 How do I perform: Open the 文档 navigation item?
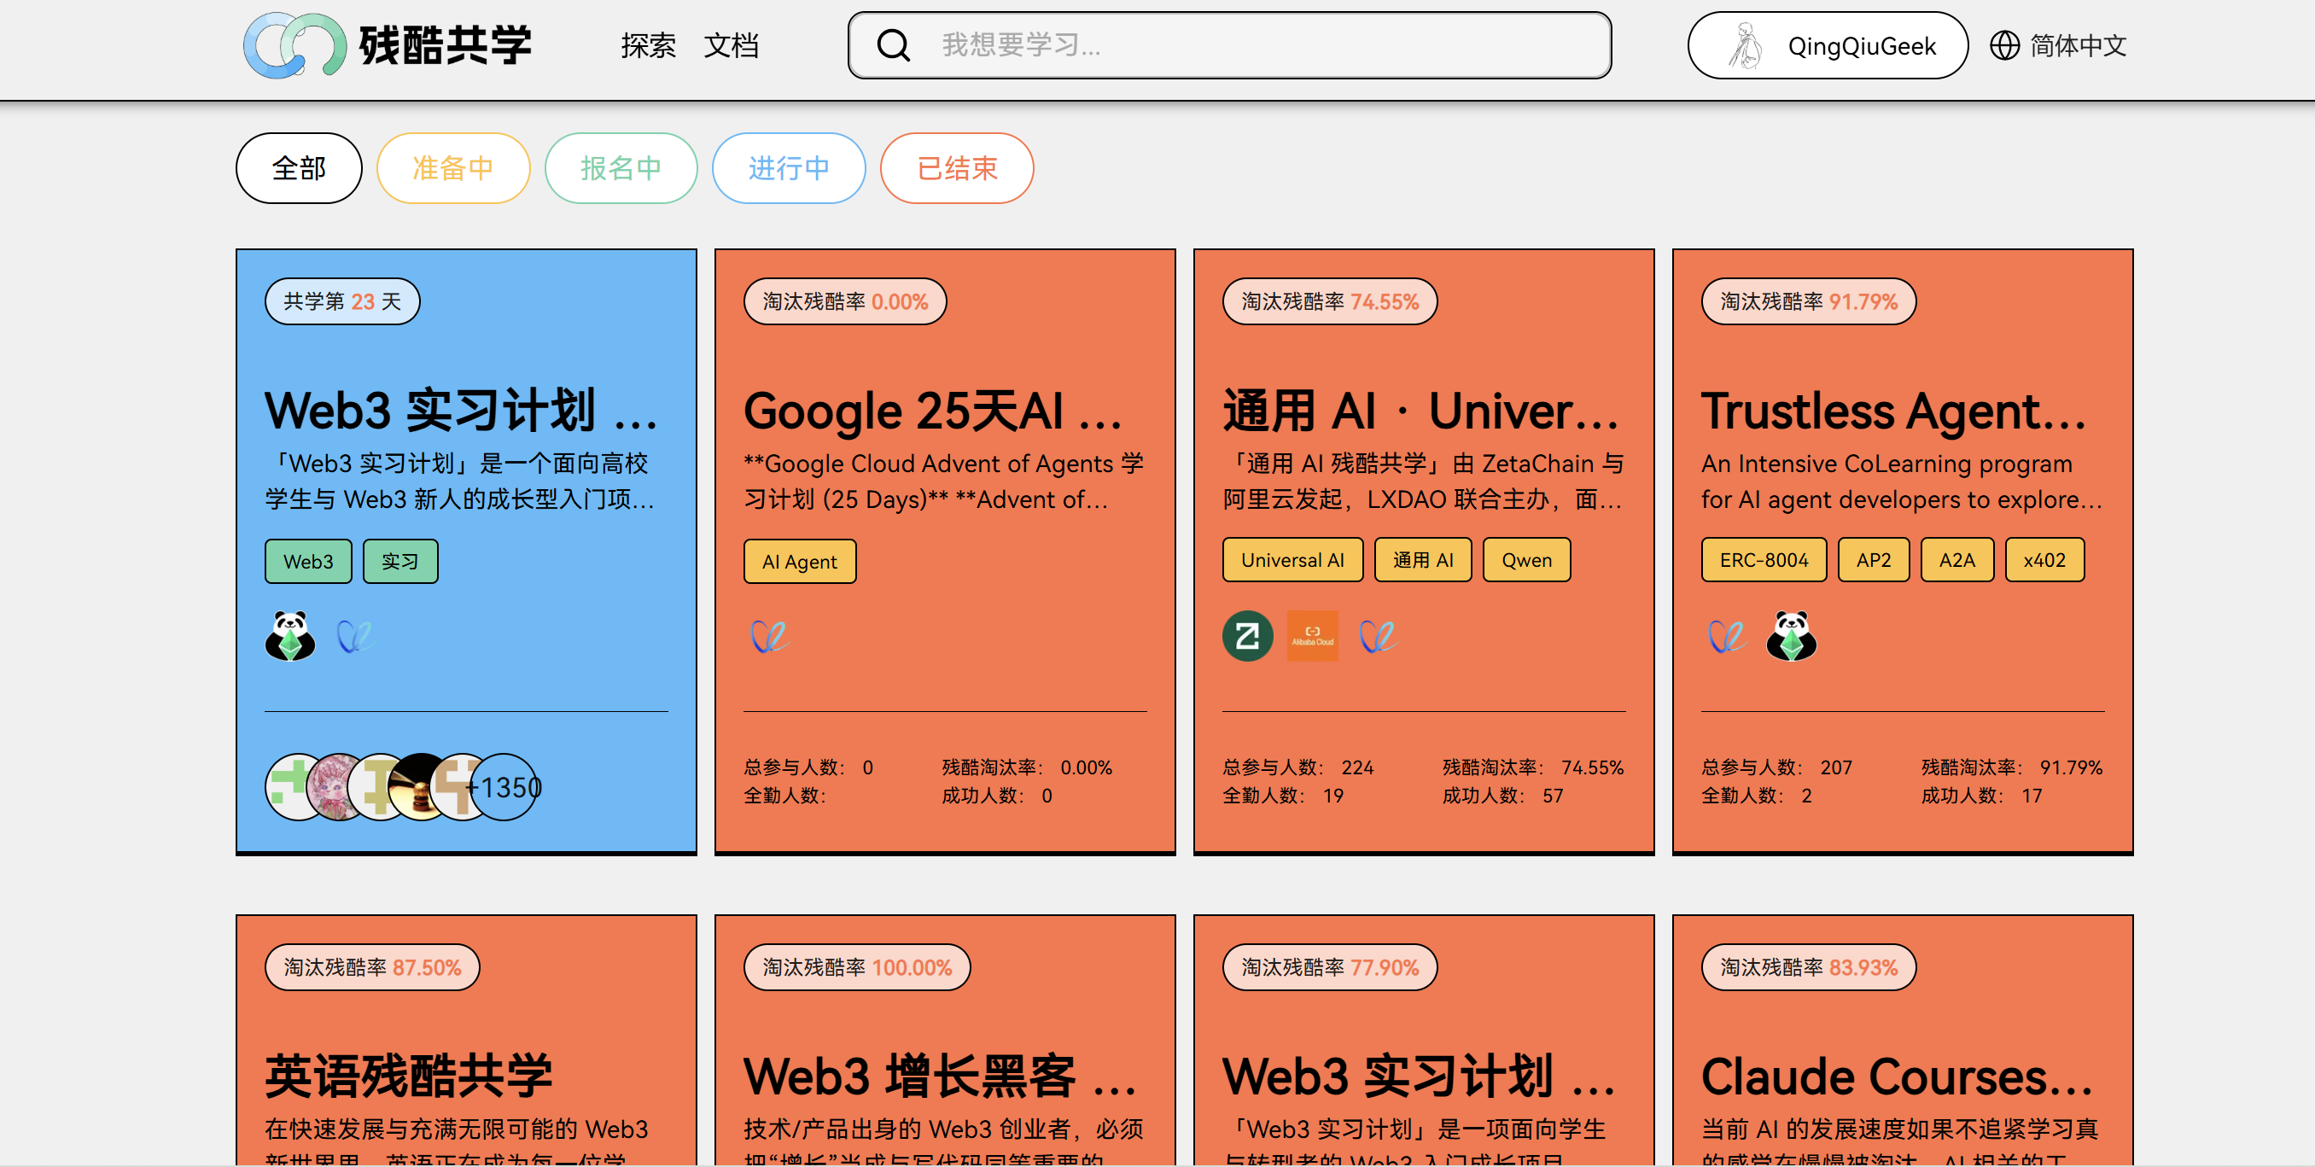(x=731, y=45)
